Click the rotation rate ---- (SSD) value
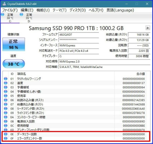153x144 pixels. 139,45
